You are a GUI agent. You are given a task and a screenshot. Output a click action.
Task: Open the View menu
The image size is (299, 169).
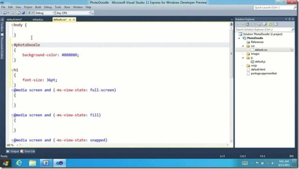pyautogui.click(x=18, y=7)
